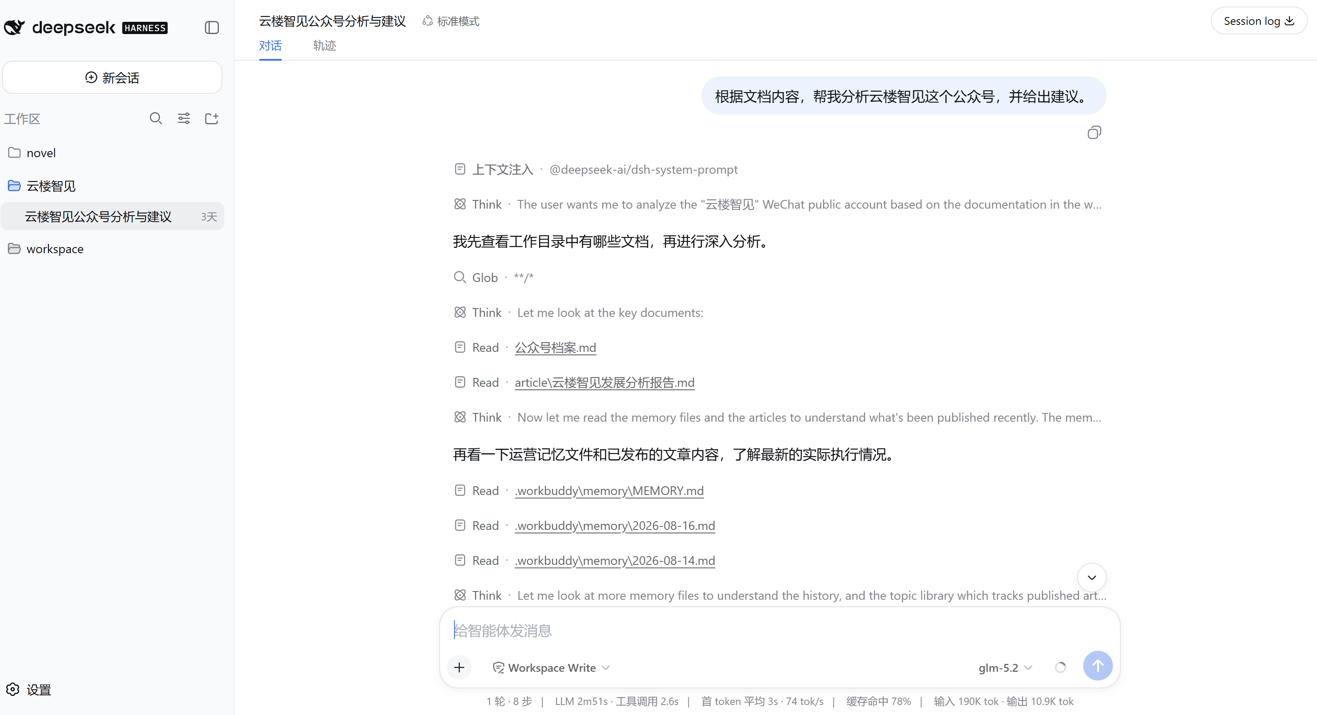
Task: Download the Session log
Action: point(1259,21)
